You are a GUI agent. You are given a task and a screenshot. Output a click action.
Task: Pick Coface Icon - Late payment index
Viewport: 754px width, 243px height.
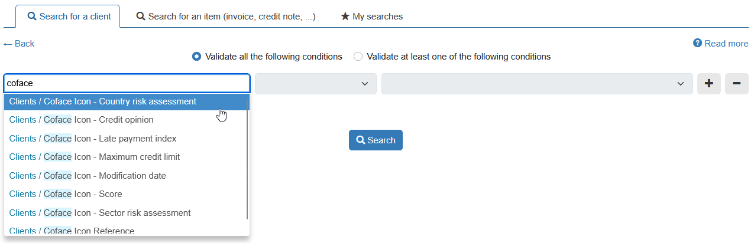pyautogui.click(x=93, y=139)
